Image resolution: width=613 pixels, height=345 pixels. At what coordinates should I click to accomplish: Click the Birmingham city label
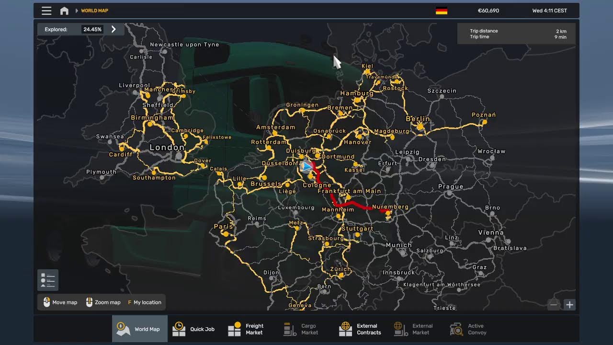(x=152, y=118)
